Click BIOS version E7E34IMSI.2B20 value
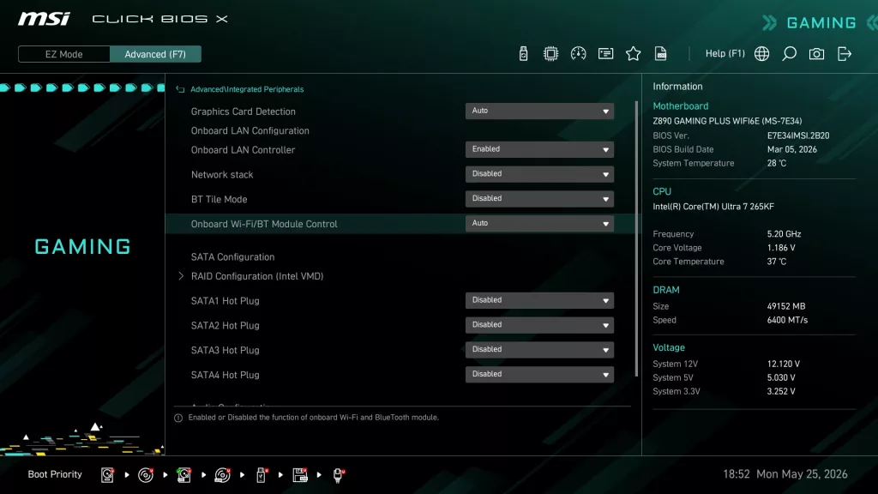 (798, 136)
